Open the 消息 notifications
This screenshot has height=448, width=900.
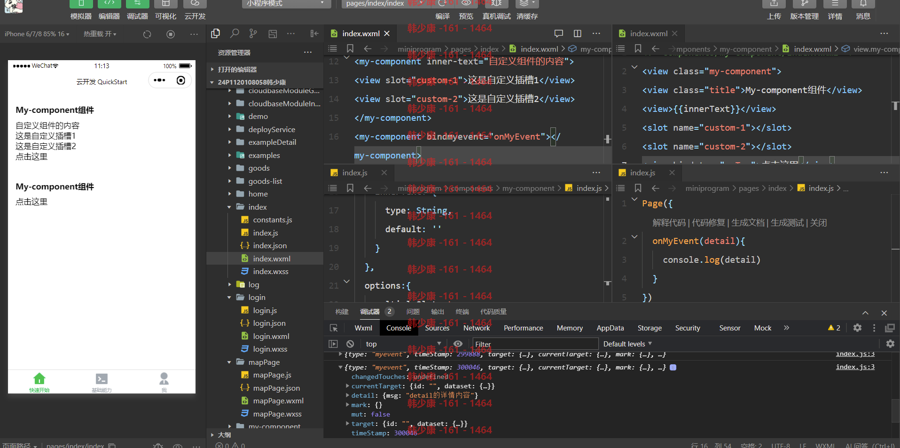coord(863,10)
